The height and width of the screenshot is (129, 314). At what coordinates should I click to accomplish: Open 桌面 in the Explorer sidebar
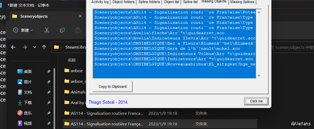(x=28, y=71)
